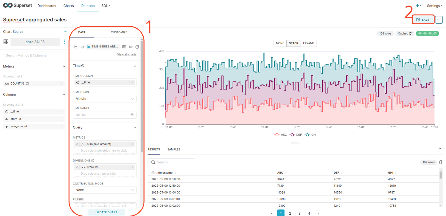Open the Time Grain dropdown
Image resolution: width=446 pixels, height=216 pixels.
pyautogui.click(x=105, y=99)
